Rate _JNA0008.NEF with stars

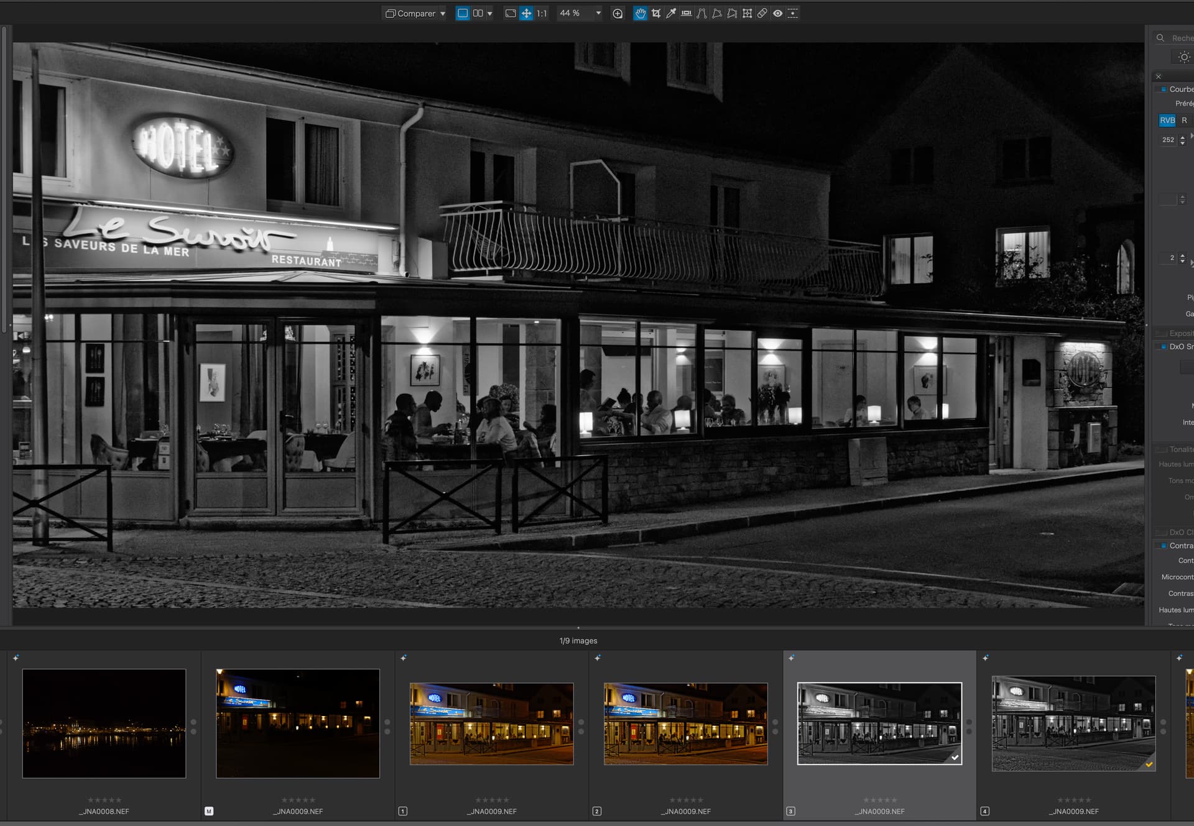coord(104,801)
